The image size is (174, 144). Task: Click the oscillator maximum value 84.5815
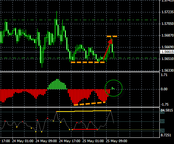pos(167,110)
